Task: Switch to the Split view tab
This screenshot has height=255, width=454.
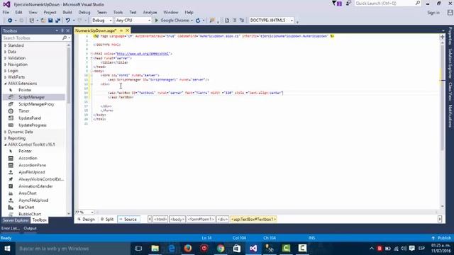Action: (x=107, y=220)
